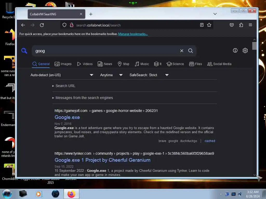
Task: Open the Auto-detect (en-US) language dropdown
Action: pyautogui.click(x=62, y=75)
